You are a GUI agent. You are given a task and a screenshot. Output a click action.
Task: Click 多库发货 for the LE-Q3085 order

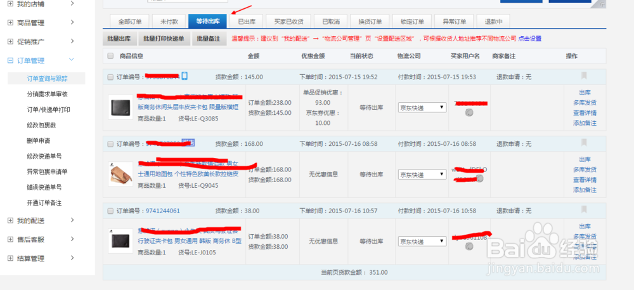pyautogui.click(x=585, y=102)
